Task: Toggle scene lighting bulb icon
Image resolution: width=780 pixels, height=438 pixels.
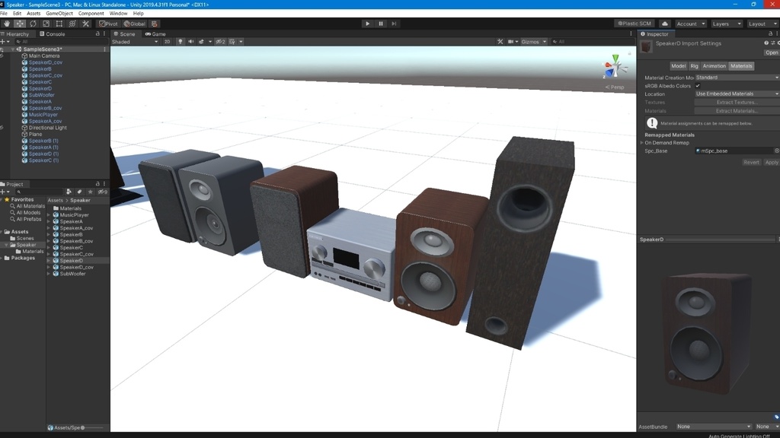Action: pyautogui.click(x=180, y=42)
